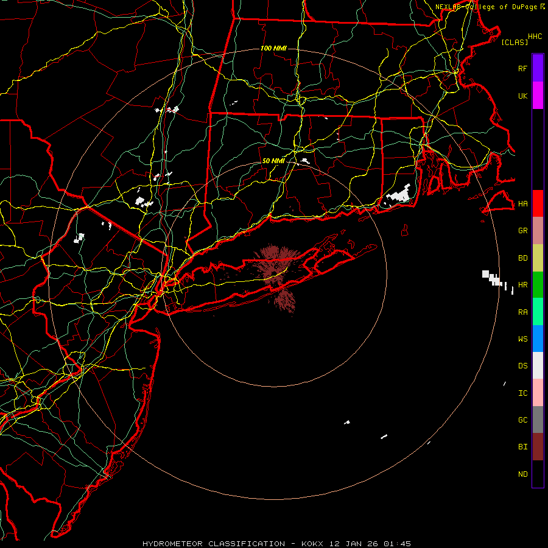Click the DS white legend swatch
The image size is (548, 548).
click(538, 365)
